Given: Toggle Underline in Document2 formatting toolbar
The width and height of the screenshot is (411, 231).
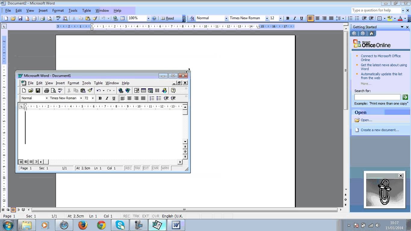Looking at the screenshot, I should [301, 18].
